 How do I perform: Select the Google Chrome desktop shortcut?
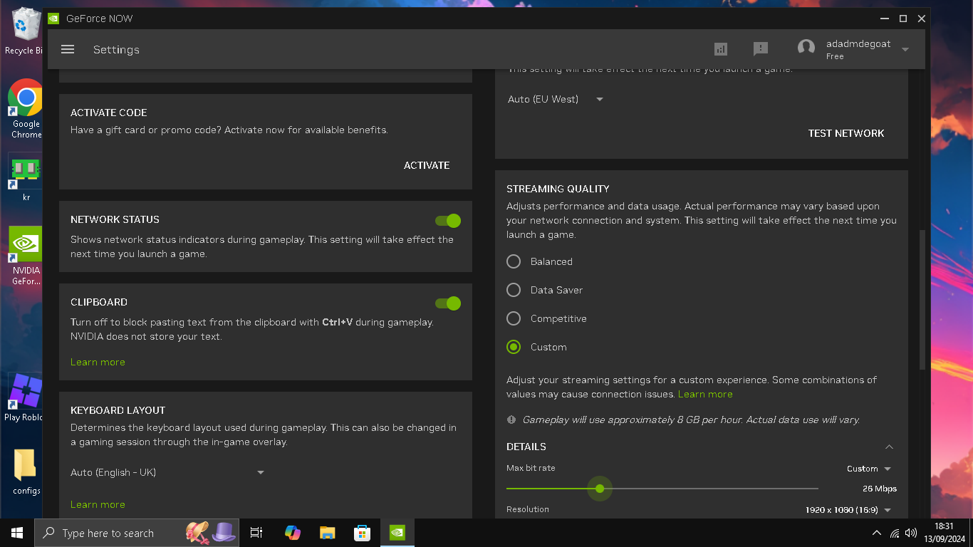(x=26, y=108)
